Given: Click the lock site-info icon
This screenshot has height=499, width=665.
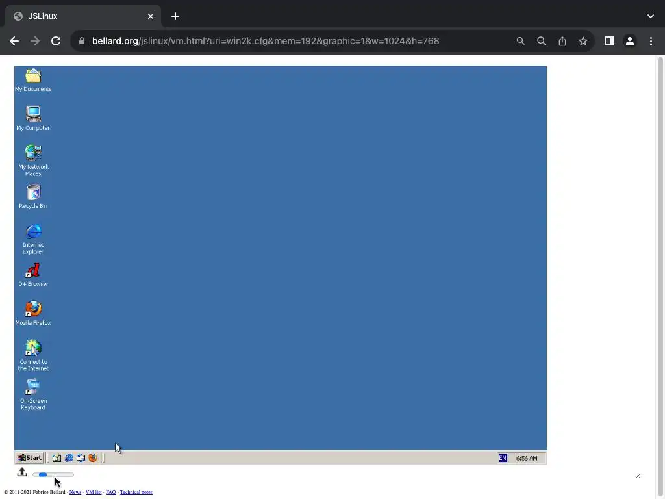Looking at the screenshot, I should (x=82, y=41).
